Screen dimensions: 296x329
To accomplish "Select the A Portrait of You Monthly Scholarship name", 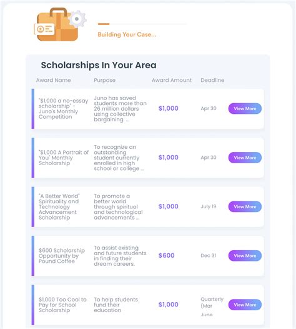I will pos(64,158).
